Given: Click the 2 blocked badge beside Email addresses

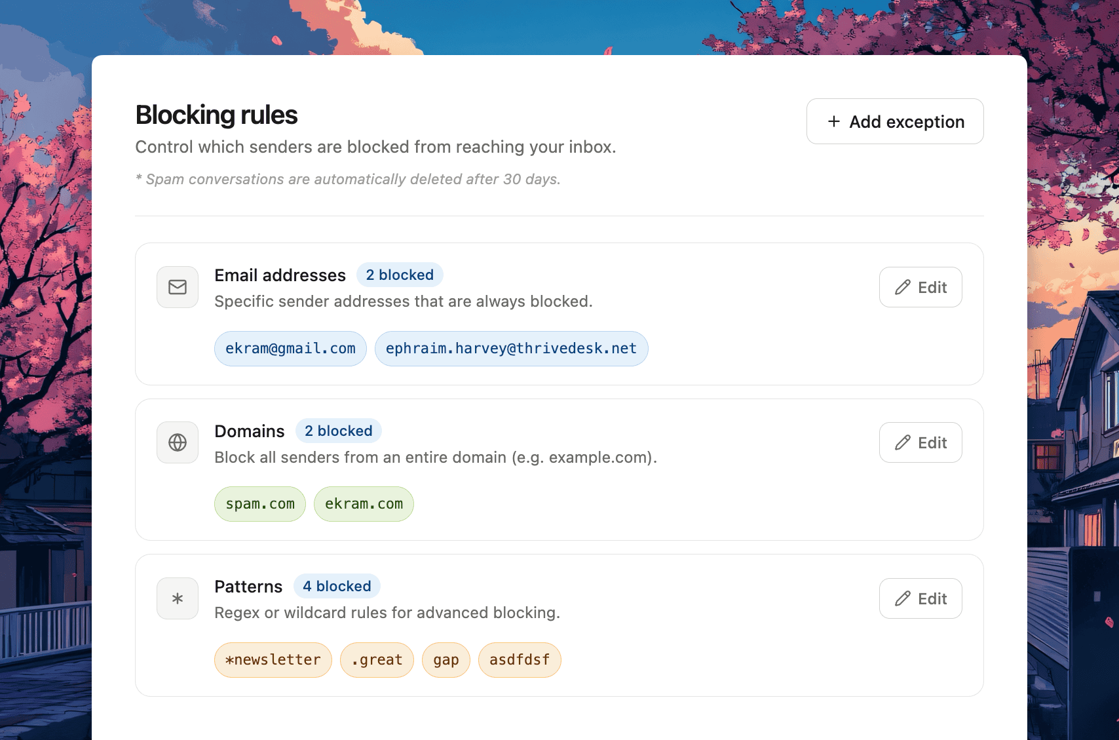Looking at the screenshot, I should (x=400, y=275).
